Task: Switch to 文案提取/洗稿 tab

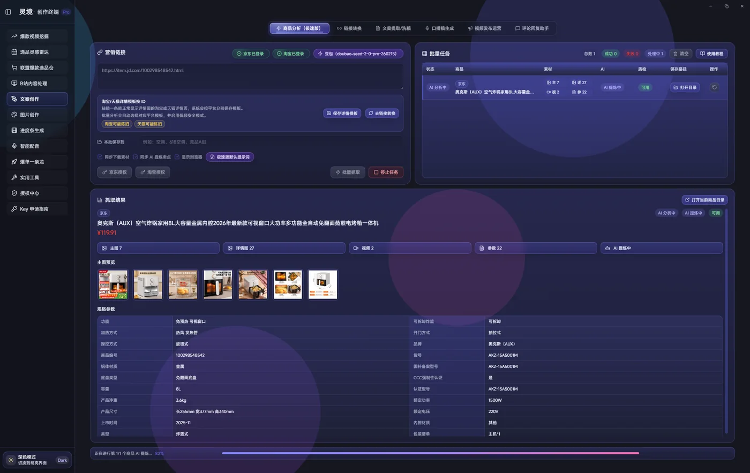Action: pos(393,28)
